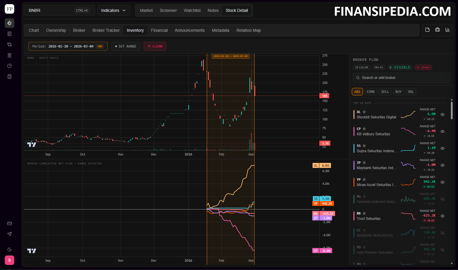The width and height of the screenshot is (458, 270).
Task: Click the paper plane icon in sidebar
Action: coord(9,234)
